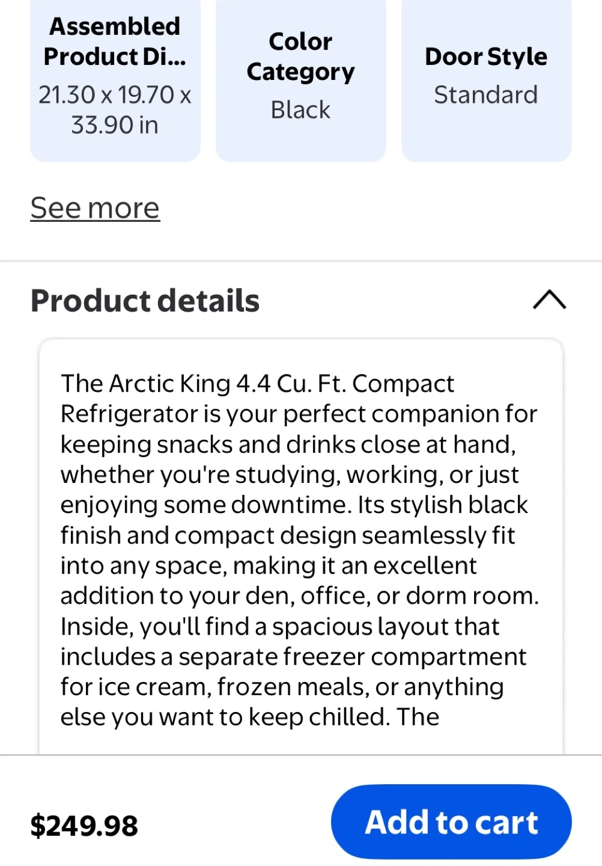The image size is (602, 866).
Task: Tap the Standard door style value
Action: (x=486, y=95)
